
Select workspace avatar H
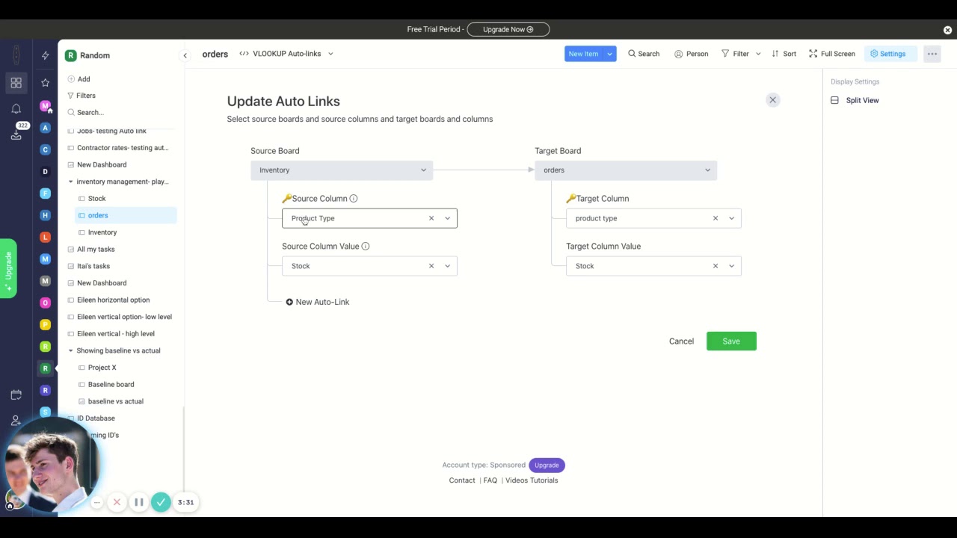(45, 215)
